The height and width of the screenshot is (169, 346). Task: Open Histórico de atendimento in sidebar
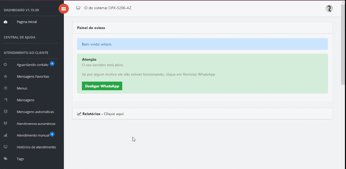36,147
